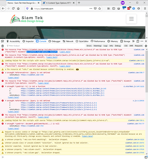The width and height of the screenshot is (148, 162).
Task: Toggle the Errors filter button
Action: (x=89, y=46)
